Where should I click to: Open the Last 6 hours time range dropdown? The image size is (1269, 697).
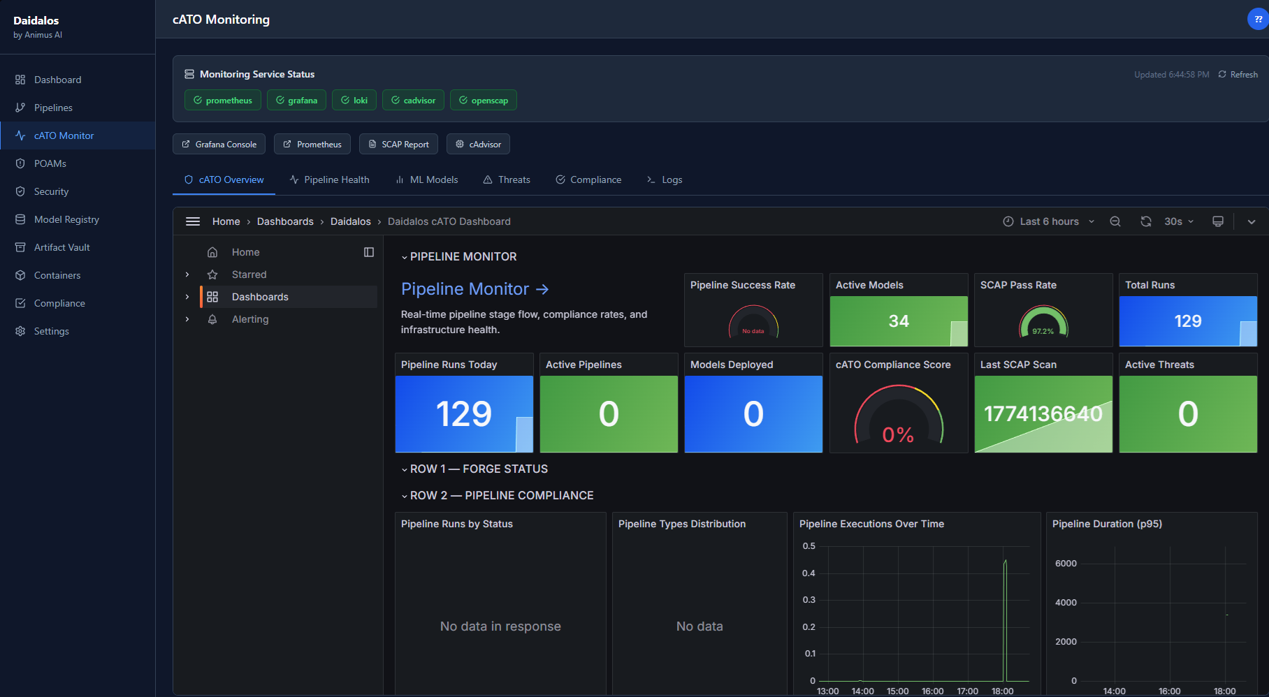pyautogui.click(x=1047, y=221)
